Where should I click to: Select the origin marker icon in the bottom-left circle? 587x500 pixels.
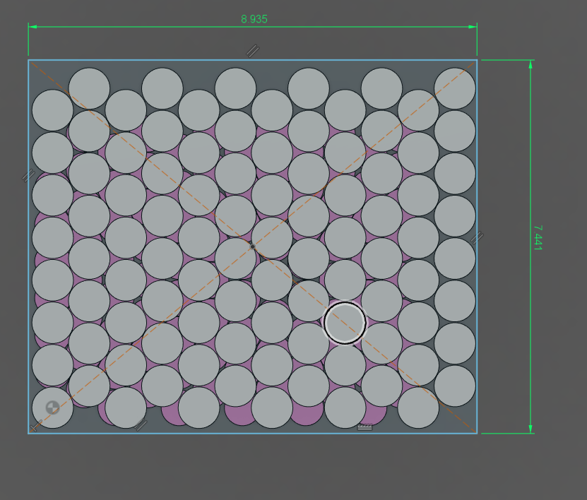pos(52,407)
